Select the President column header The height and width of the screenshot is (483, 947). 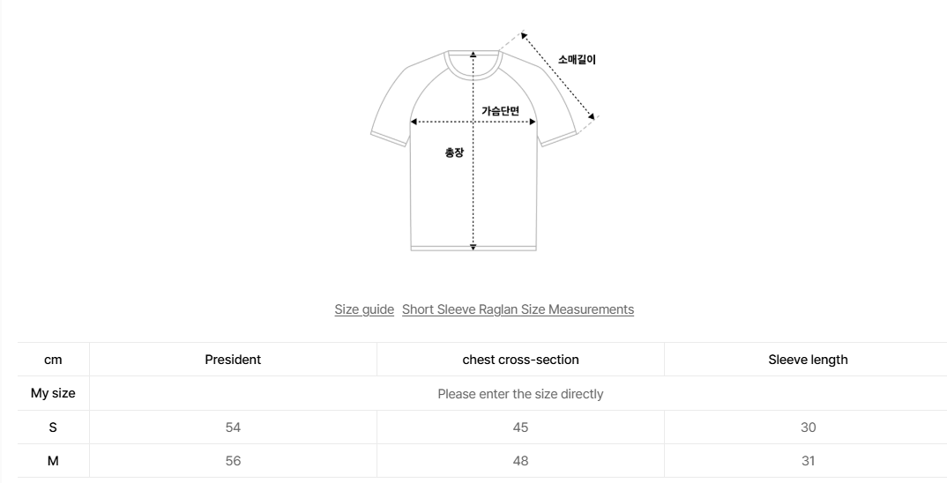click(233, 360)
